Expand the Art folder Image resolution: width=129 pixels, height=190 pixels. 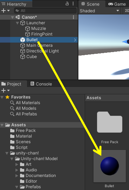click(x=17, y=164)
